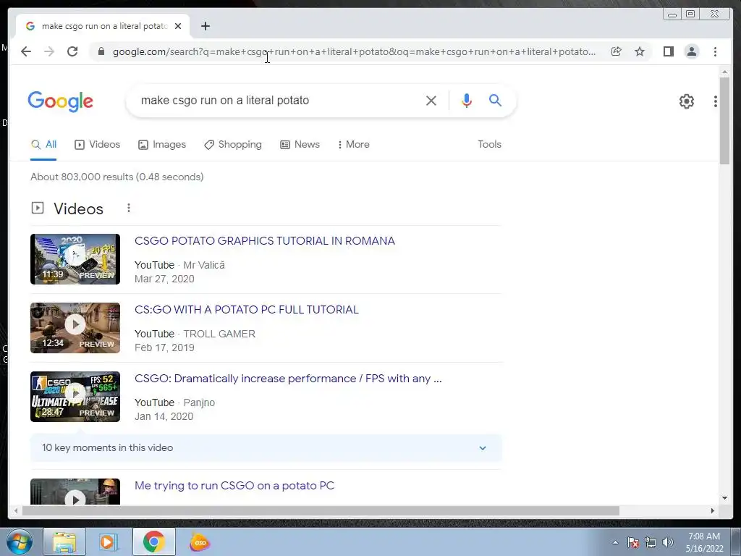Go back to the previous page
Image resolution: width=741 pixels, height=556 pixels.
click(x=26, y=51)
